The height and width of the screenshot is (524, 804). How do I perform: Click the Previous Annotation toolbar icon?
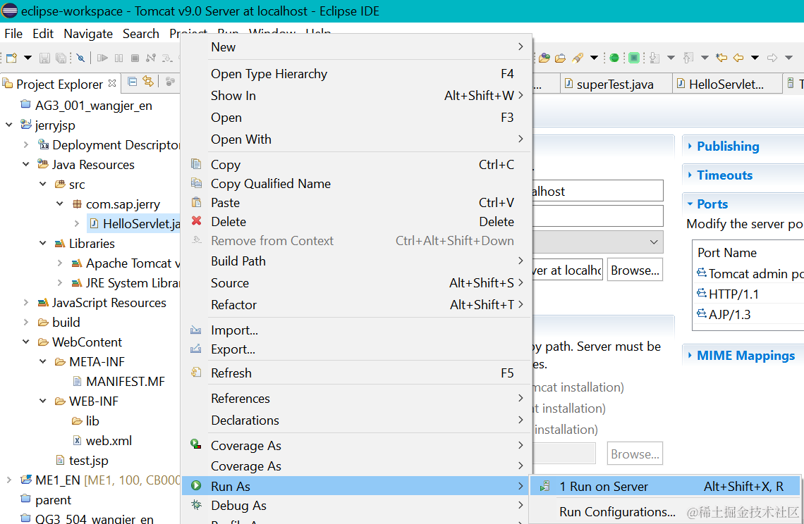point(688,58)
